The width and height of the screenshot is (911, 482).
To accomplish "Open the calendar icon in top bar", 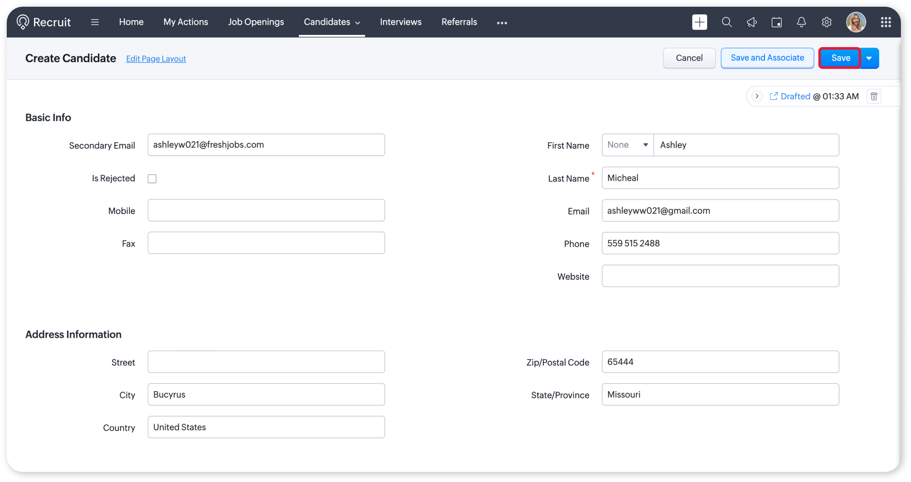I will (776, 22).
